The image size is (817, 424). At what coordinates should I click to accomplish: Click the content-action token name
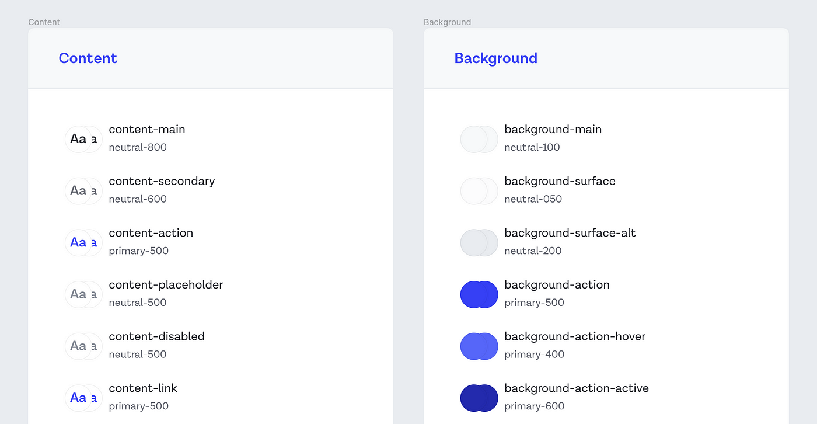(151, 233)
